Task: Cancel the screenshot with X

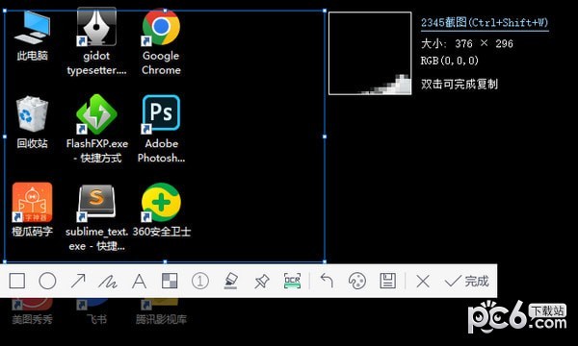Action: point(423,282)
